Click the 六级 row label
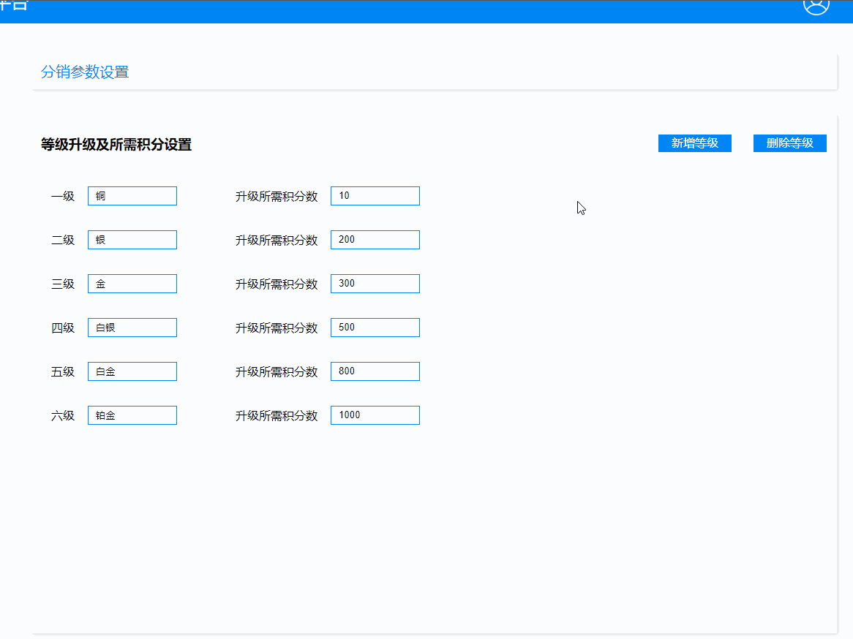853x639 pixels. click(x=63, y=415)
